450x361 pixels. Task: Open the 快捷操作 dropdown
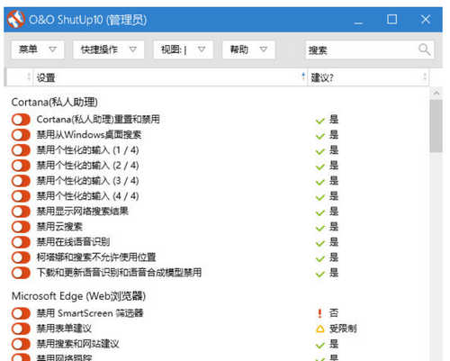(x=108, y=50)
